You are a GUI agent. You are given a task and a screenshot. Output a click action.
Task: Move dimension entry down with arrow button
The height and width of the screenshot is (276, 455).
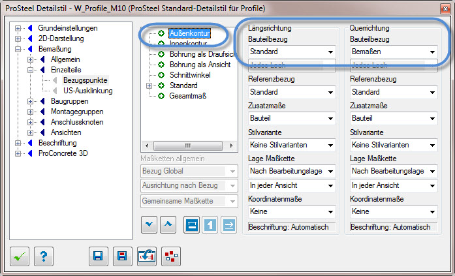[149, 224]
